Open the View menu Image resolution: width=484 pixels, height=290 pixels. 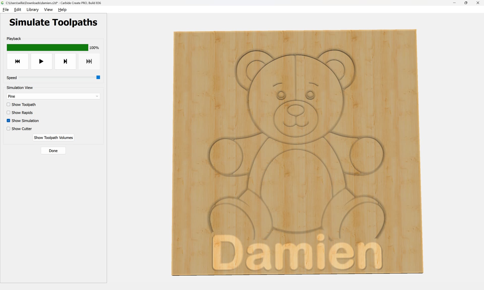click(x=48, y=10)
